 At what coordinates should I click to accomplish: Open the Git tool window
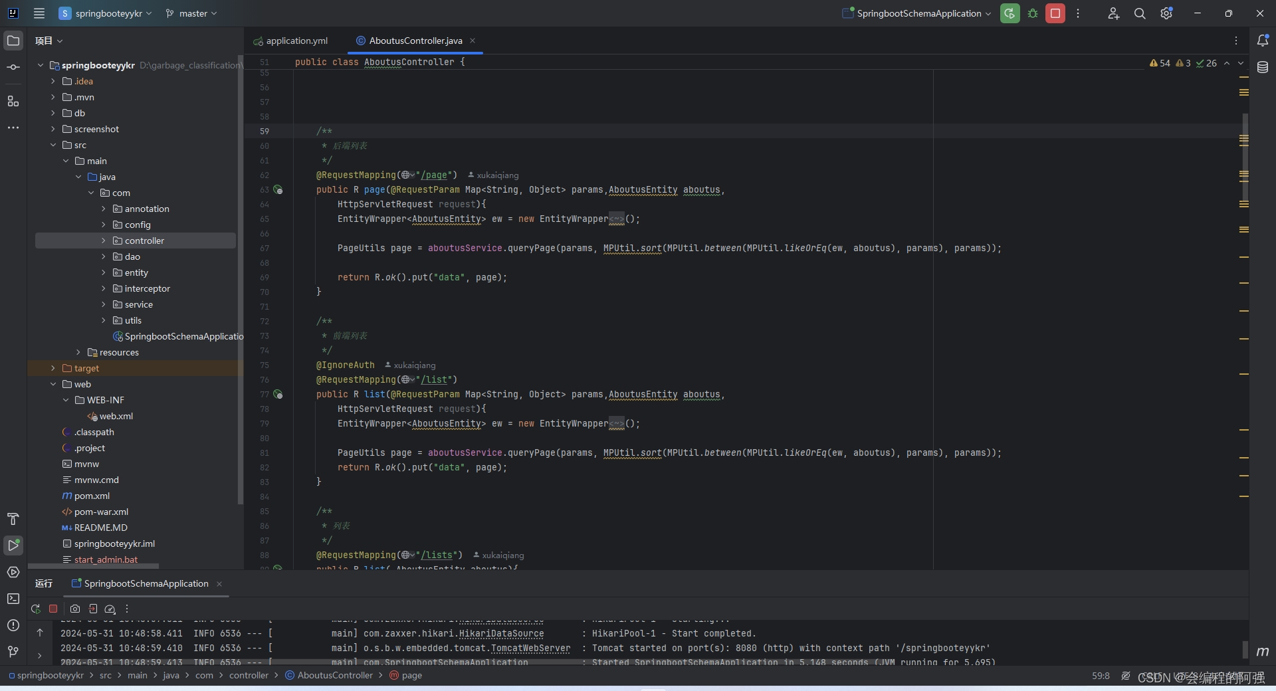point(13,652)
